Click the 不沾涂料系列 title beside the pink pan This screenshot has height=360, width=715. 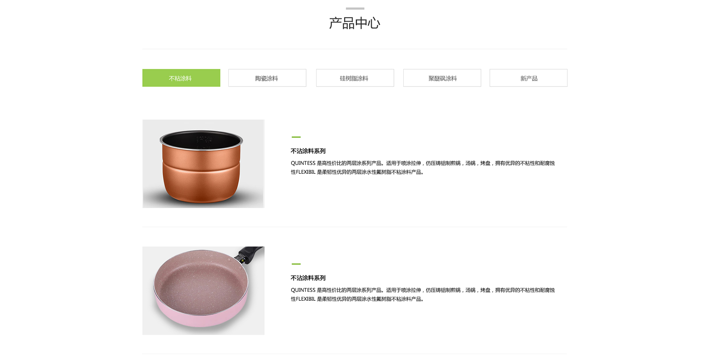pyautogui.click(x=308, y=278)
